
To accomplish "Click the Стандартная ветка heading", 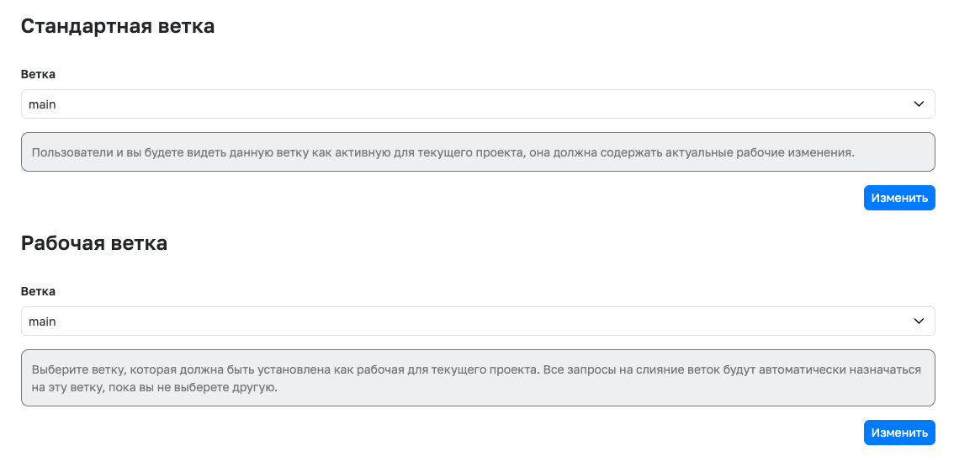I will [118, 26].
